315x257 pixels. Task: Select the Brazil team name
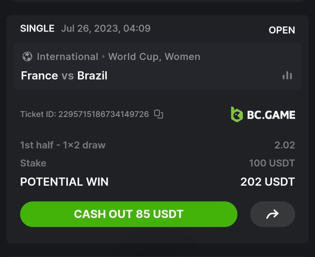pos(92,75)
